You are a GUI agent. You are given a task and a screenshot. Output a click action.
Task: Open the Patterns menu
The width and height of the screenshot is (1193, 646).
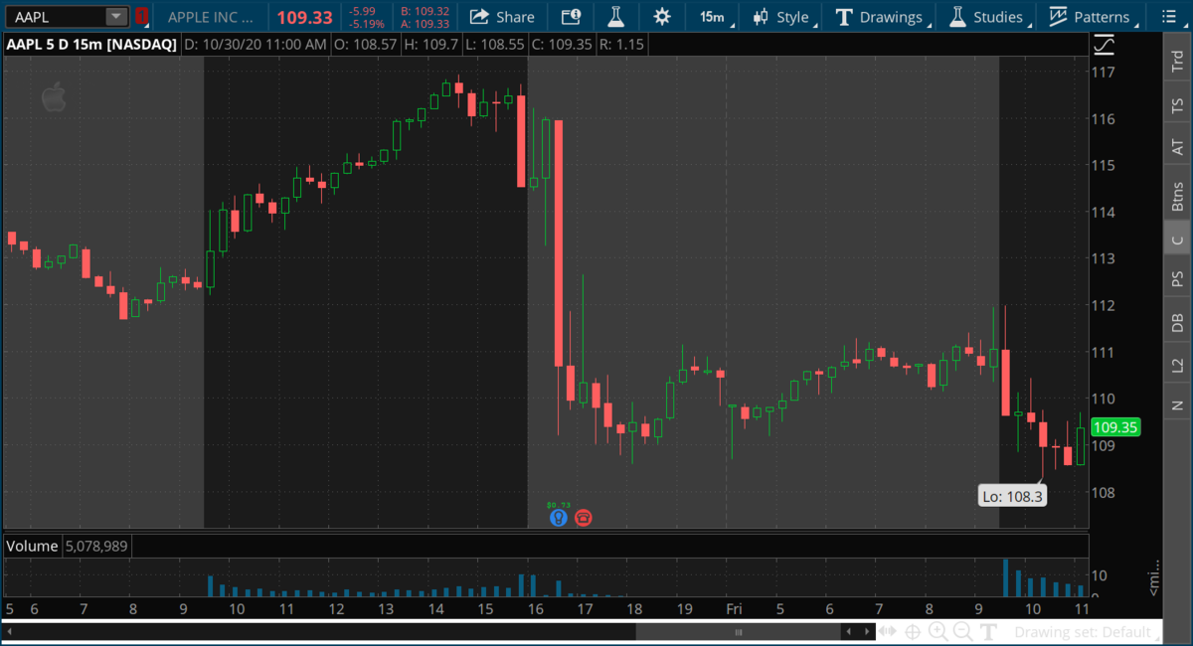pos(1090,16)
